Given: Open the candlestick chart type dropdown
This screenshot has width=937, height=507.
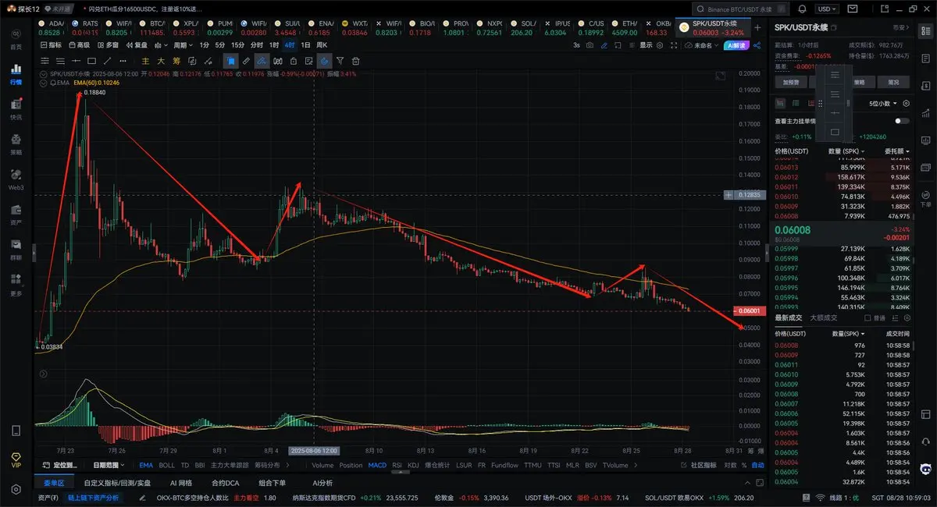Looking at the screenshot, I should click(161, 45).
